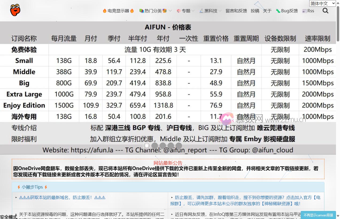Click the party-face emoji beside 热门分类
This screenshot has height=219, width=340.
165,11
